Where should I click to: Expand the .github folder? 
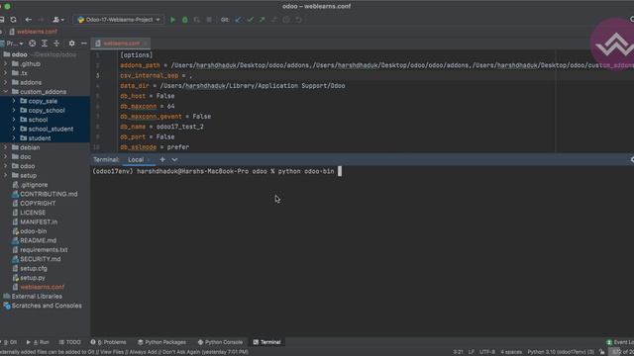(6, 63)
